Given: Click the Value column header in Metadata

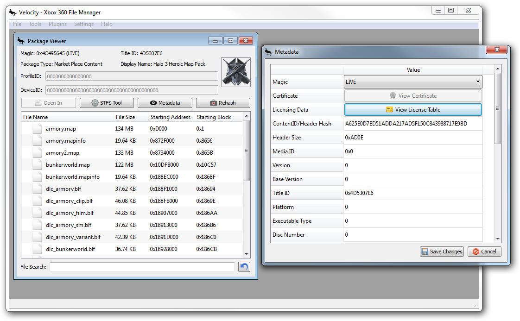Looking at the screenshot, I should (413, 69).
